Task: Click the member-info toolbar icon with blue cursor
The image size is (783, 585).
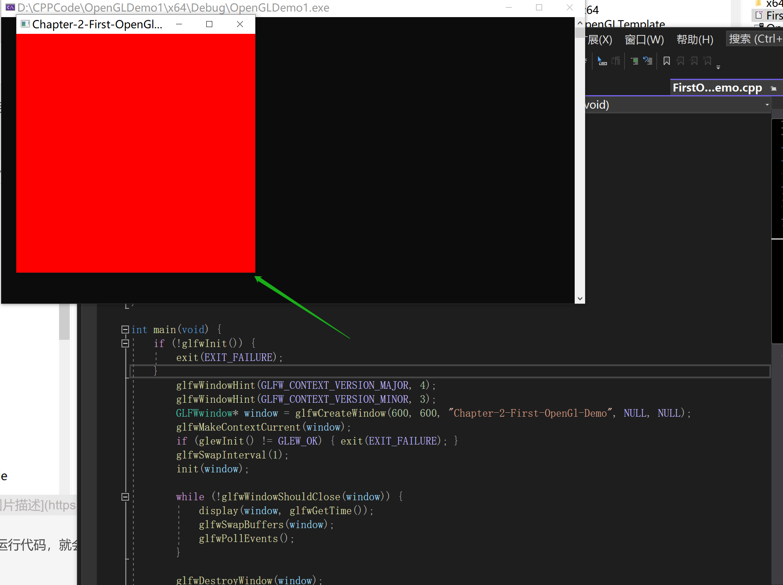Action: pos(602,61)
